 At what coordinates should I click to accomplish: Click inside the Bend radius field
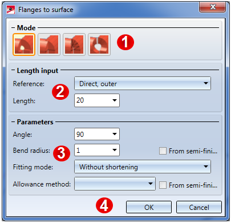click(x=92, y=150)
